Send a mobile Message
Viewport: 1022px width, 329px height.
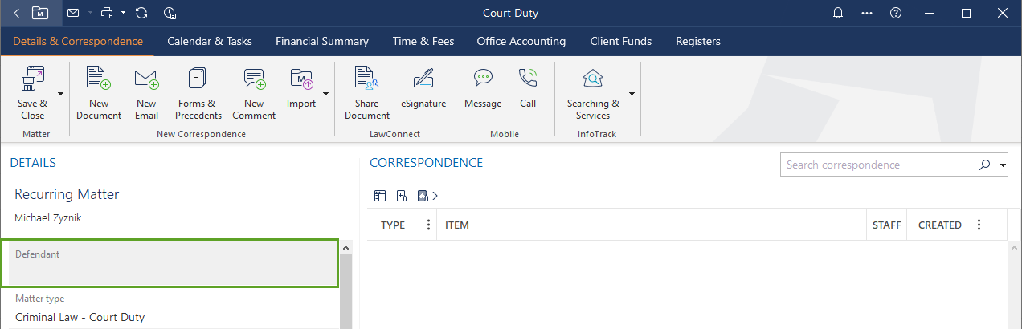[x=482, y=80]
